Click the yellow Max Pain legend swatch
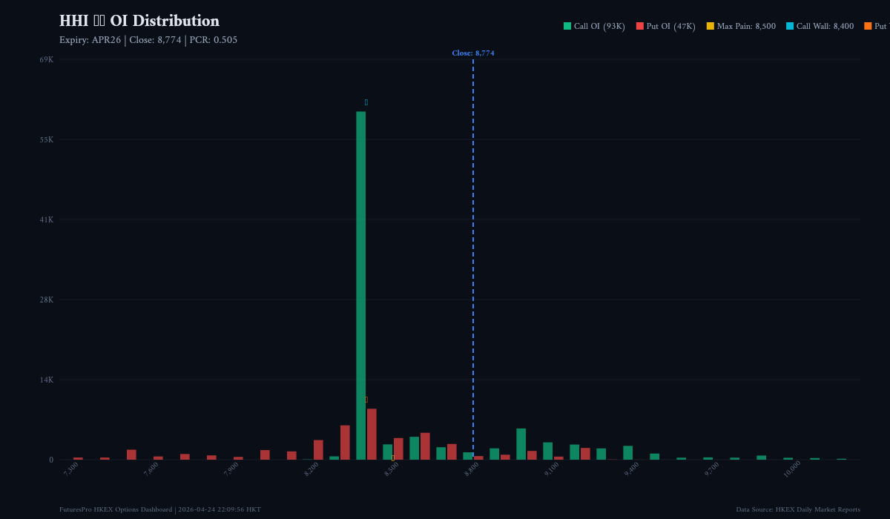The image size is (890, 519). tap(711, 26)
